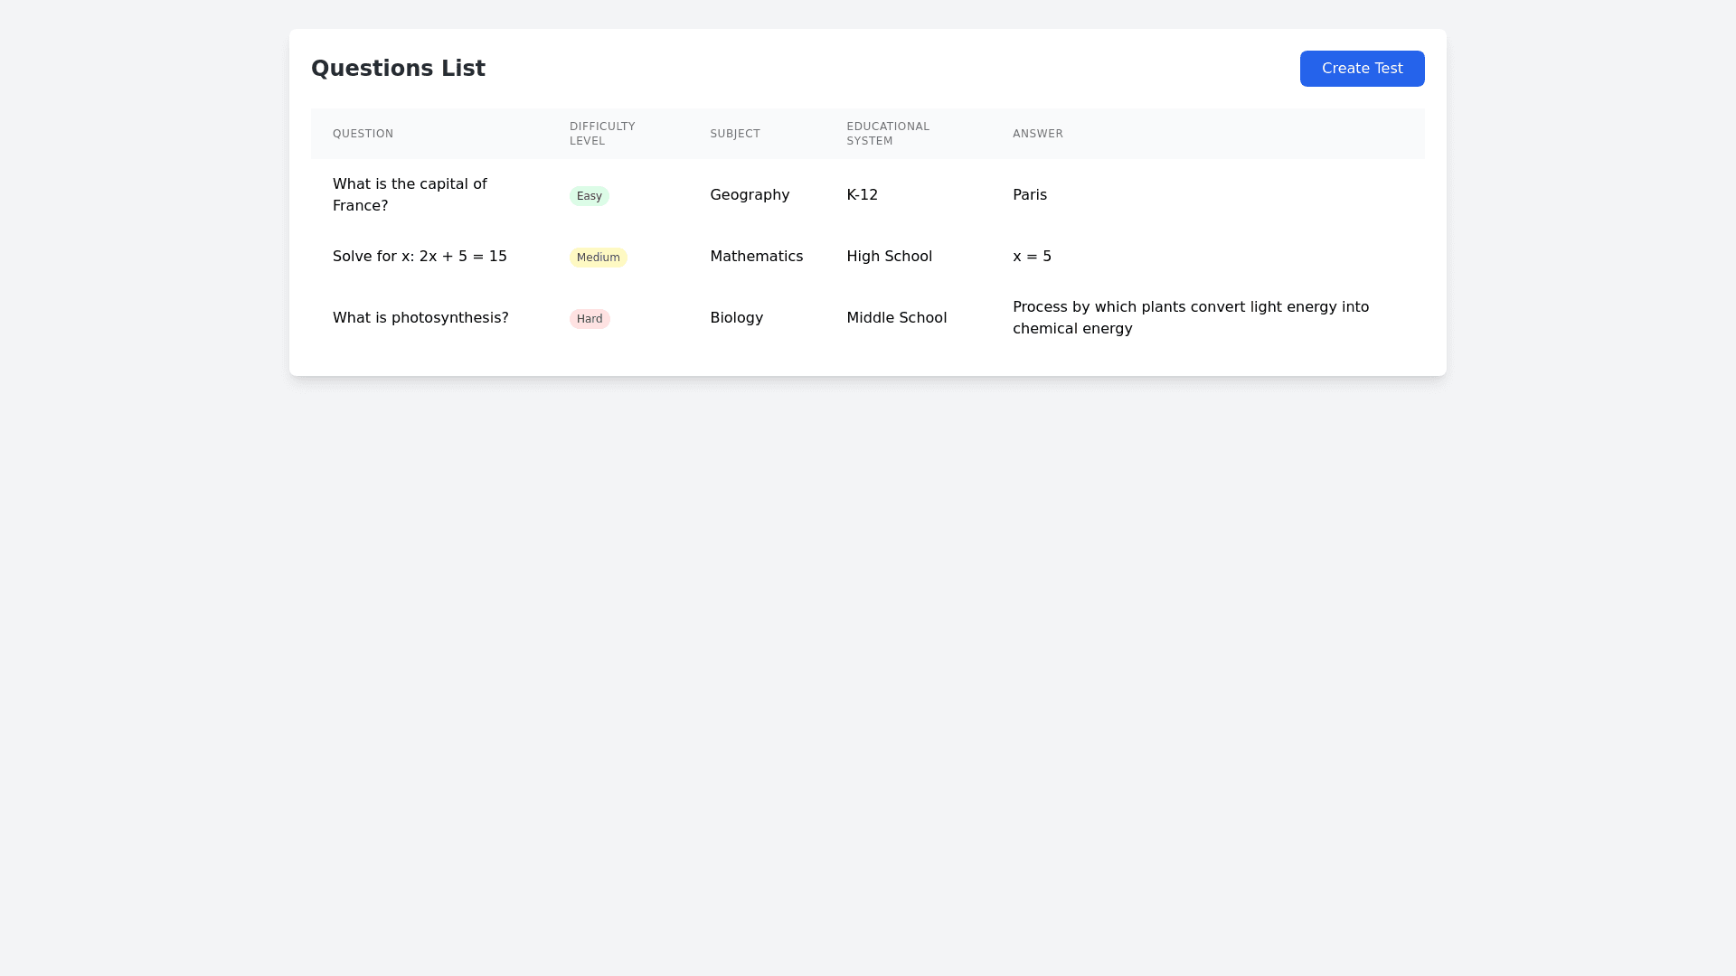Image resolution: width=1736 pixels, height=976 pixels.
Task: Select the Easy difficulty badge
Action: (589, 196)
